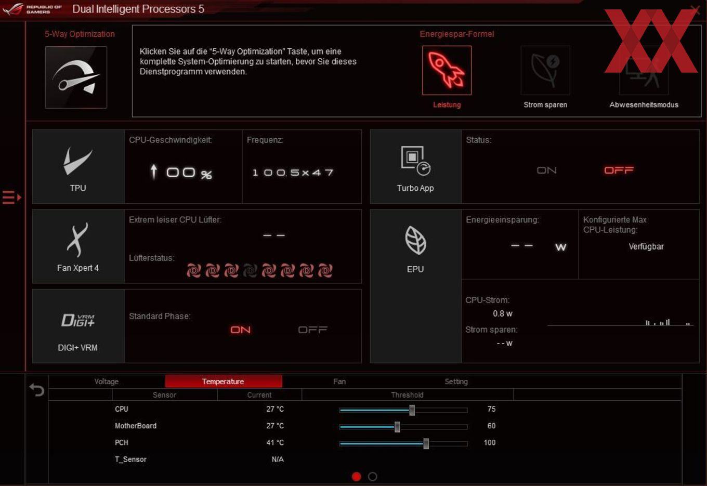Click the MotherBoard sensor label
Viewport: 707px width, 486px height.
pyautogui.click(x=136, y=426)
